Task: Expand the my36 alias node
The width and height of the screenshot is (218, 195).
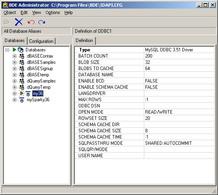Action: (x=14, y=93)
